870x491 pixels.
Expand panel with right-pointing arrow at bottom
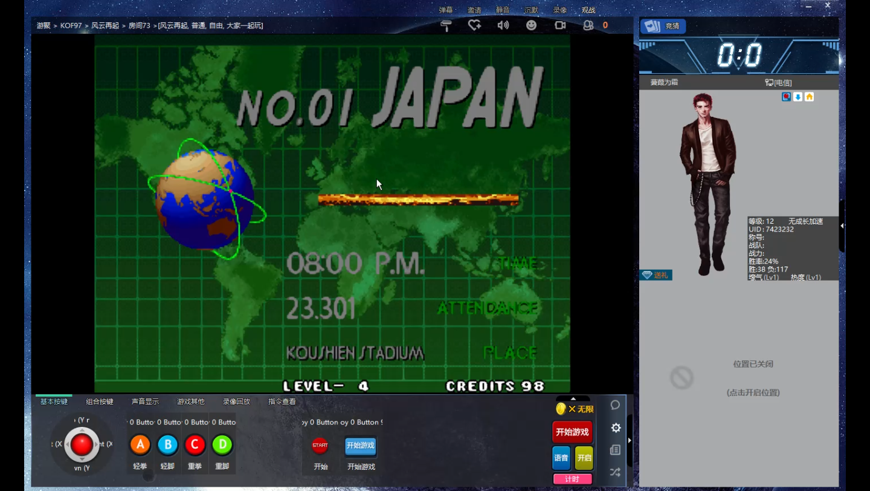(x=630, y=440)
